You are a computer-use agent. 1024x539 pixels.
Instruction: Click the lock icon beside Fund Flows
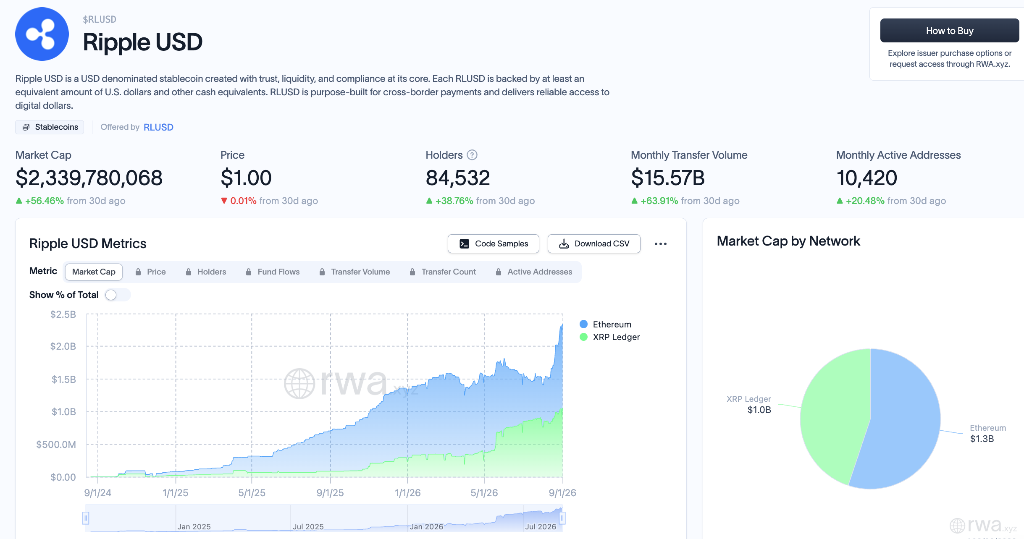[249, 272]
